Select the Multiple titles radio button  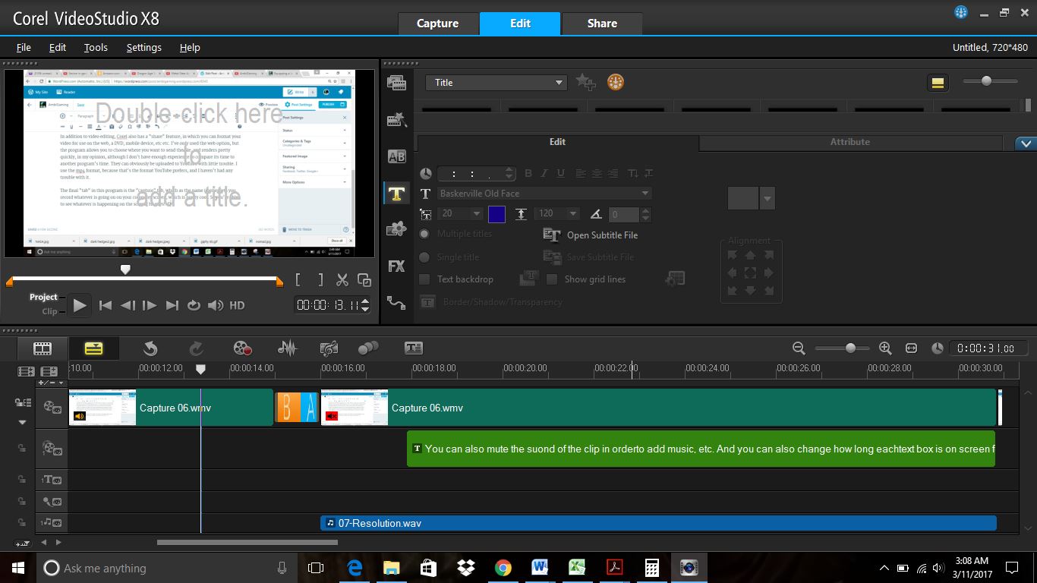pos(425,235)
